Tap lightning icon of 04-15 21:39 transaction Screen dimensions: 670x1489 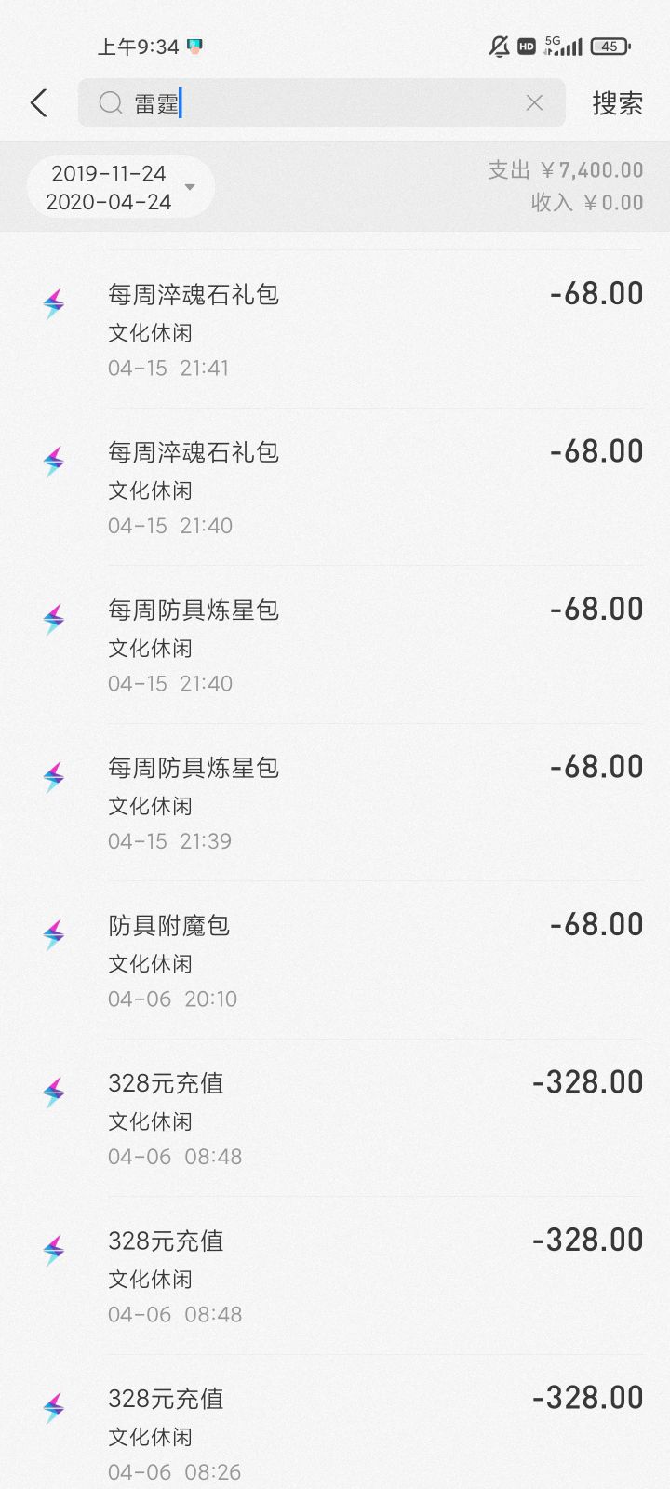click(54, 776)
